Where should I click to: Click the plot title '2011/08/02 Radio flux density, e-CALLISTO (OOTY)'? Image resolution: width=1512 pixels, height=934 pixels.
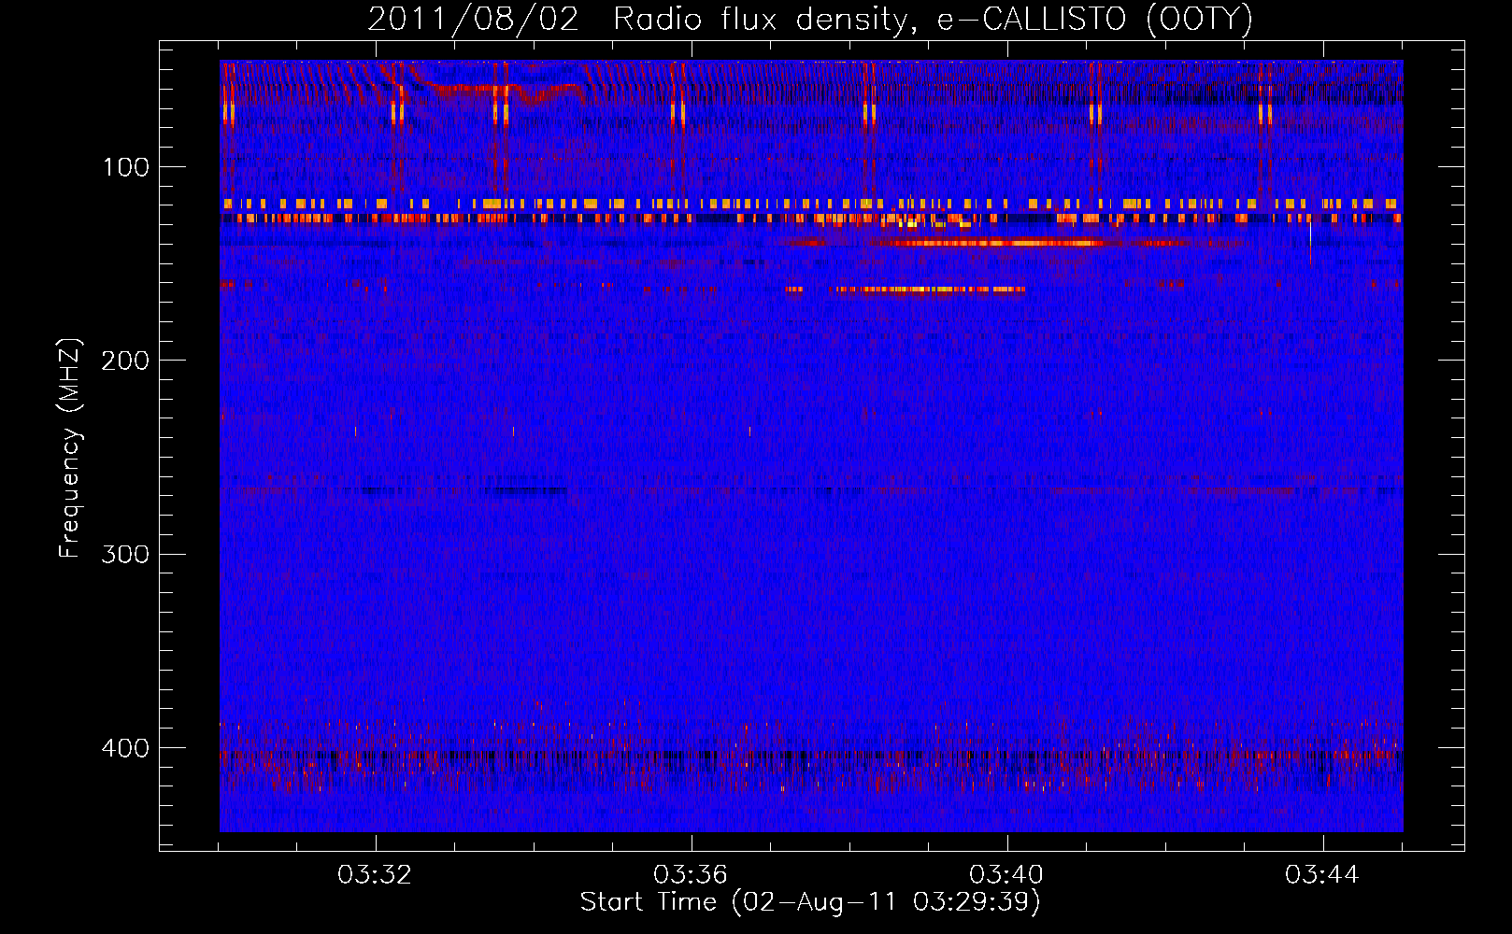coord(809,20)
